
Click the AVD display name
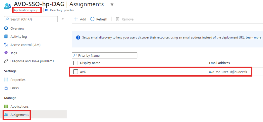coord(83,72)
